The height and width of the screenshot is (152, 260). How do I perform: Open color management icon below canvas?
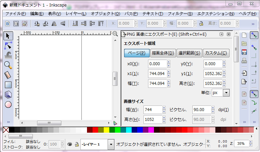(x=115, y=123)
